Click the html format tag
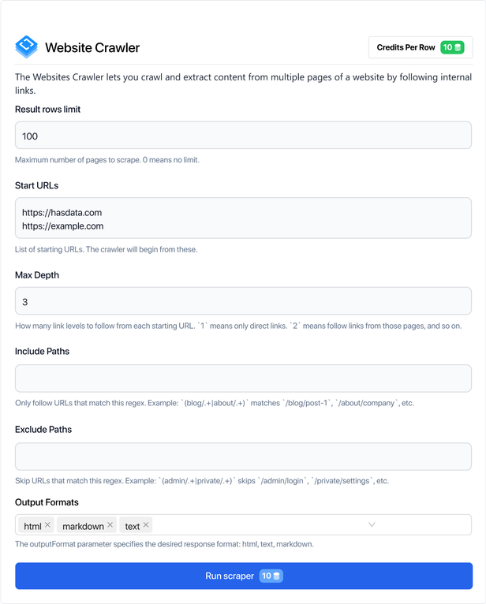 point(32,526)
